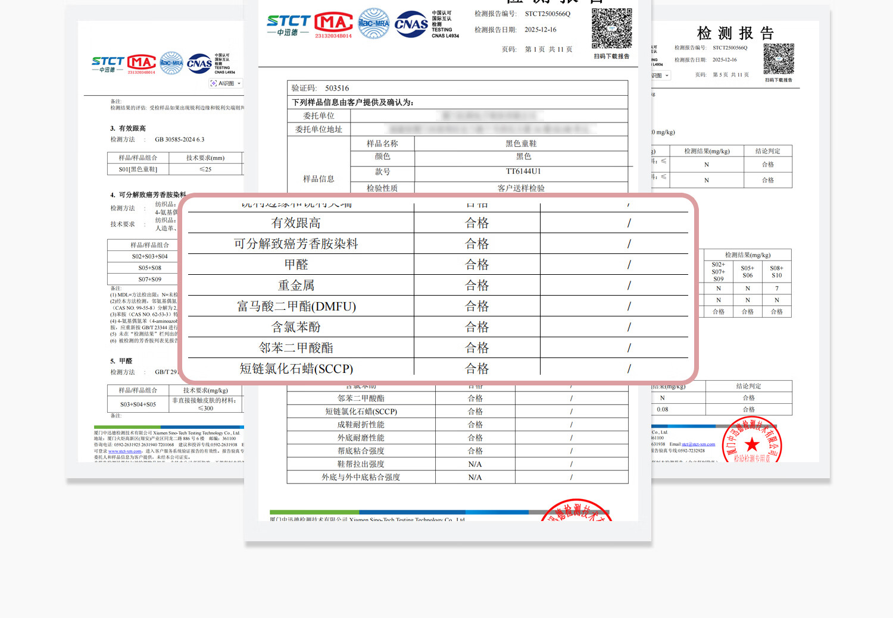Click the 黑色童鞋 sample name cell
893x618 pixels.
(521, 143)
